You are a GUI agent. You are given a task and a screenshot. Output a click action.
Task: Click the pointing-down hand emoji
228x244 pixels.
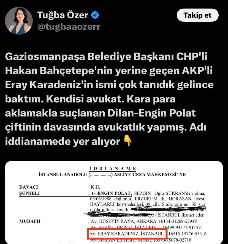pos(127,141)
